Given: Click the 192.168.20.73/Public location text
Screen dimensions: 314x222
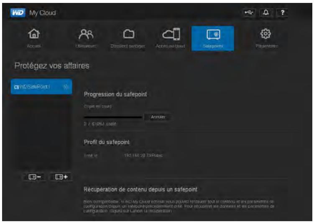Looking at the screenshot, I should 143,155.
